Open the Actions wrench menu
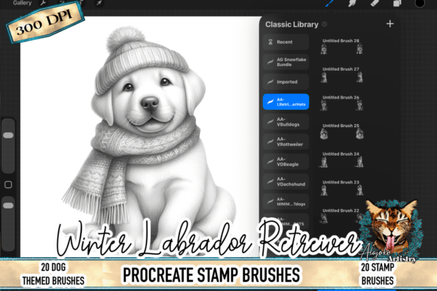 (44, 3)
